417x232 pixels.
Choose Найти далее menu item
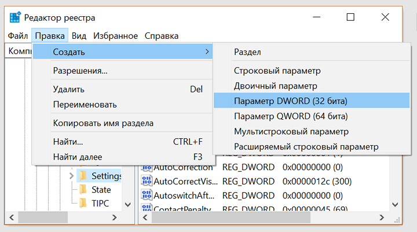click(122, 157)
